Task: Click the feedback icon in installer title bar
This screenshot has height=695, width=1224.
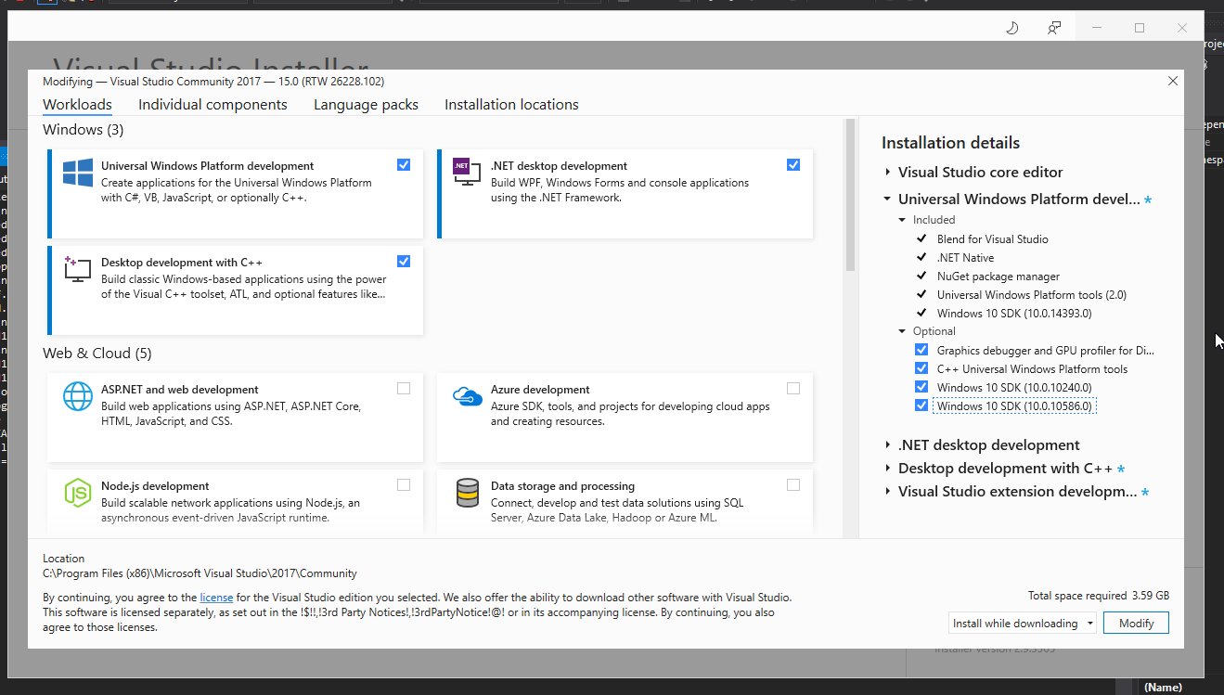Action: (x=1054, y=28)
